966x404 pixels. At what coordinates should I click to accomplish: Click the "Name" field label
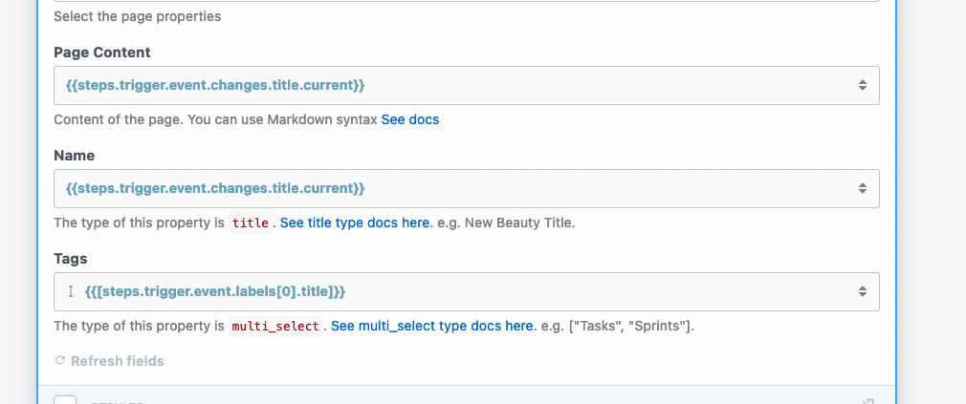coord(75,155)
